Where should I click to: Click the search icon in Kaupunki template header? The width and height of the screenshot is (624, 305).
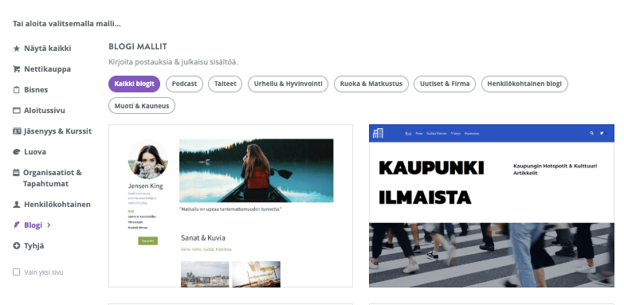592,133
